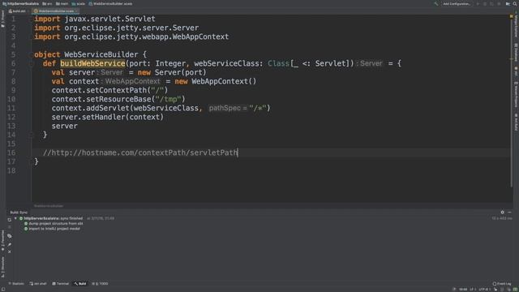Open the Statistic tool window button
This screenshot has height=292, width=519.
16,284
